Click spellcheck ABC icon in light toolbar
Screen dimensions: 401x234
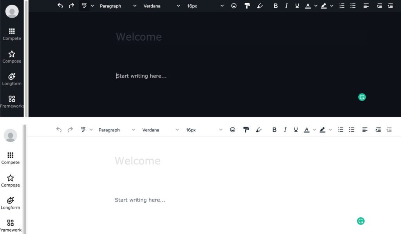[x=83, y=130]
